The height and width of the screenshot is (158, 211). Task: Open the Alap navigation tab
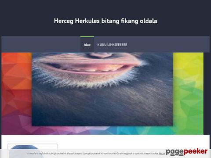[87, 45]
